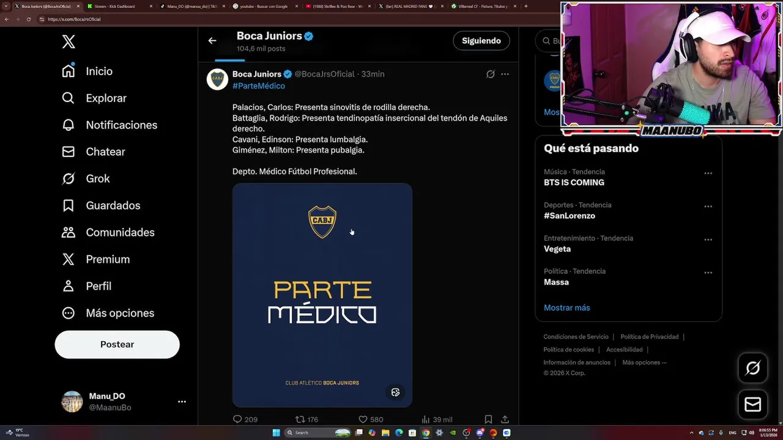Click Mostrar más under trends
This screenshot has height=440, width=783.
(x=567, y=307)
